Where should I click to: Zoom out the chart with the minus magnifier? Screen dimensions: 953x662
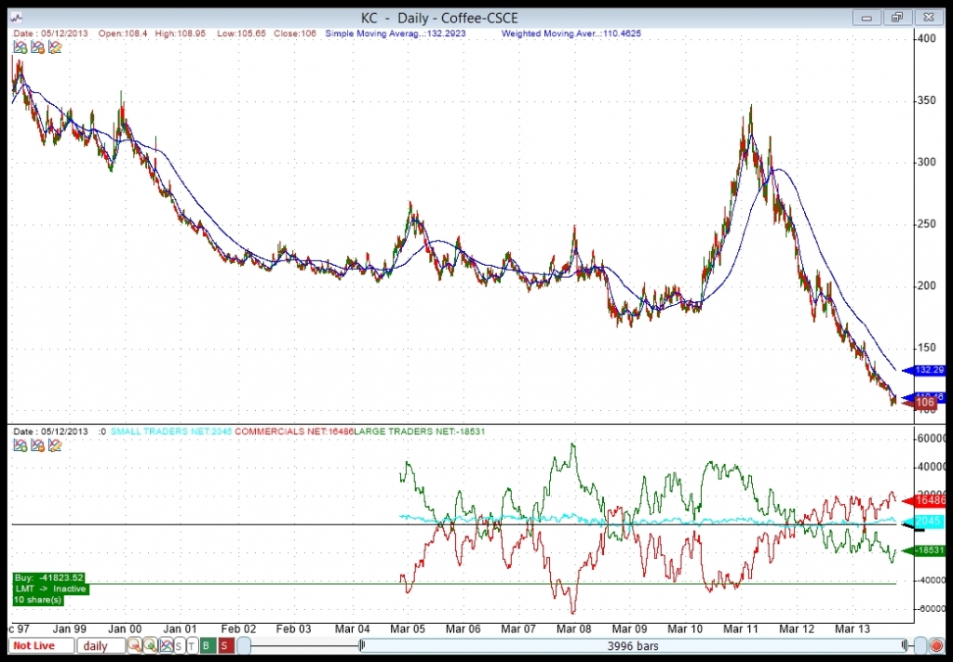(x=134, y=645)
